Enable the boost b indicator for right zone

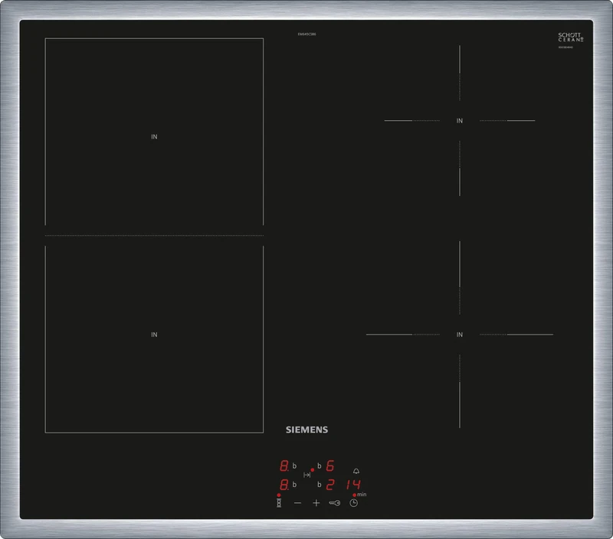click(319, 466)
